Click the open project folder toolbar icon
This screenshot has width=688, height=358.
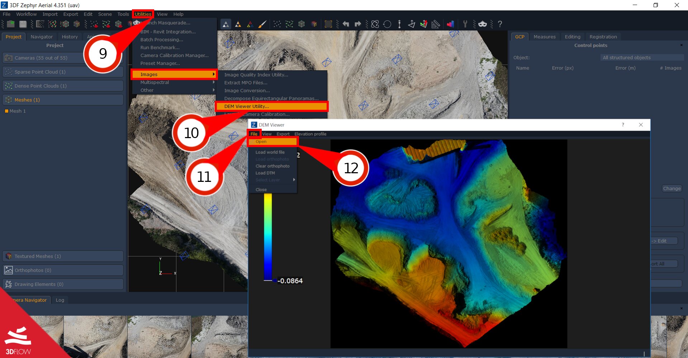click(11, 24)
